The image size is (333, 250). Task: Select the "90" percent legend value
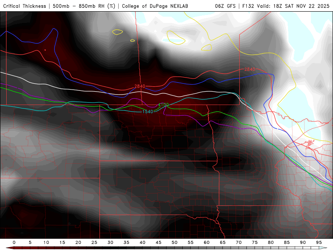pos(303,242)
